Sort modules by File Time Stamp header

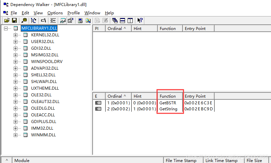tap(183, 160)
